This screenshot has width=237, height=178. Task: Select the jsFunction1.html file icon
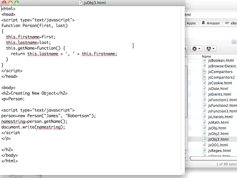tap(204, 100)
